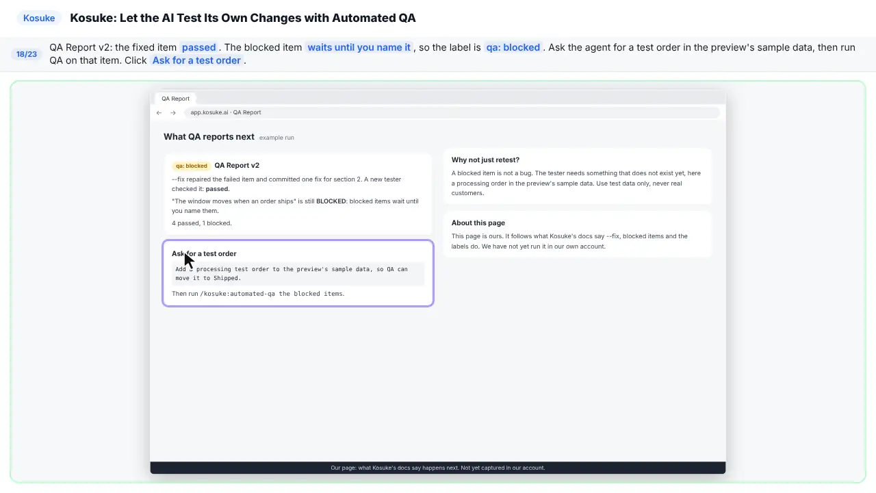Select the QA Report browser tab
This screenshot has height=493, width=876.
[x=176, y=99]
